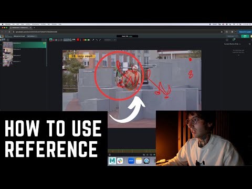Pick the white color dot

pyautogui.click(x=89, y=40)
